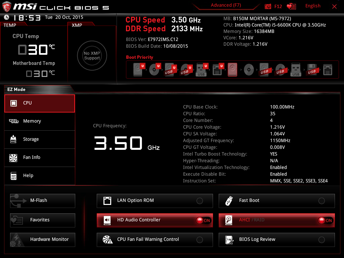Select the legacy CD/DVD icon without U badge
Image resolution: width=344 pixels, height=258 pixels.
point(249,70)
